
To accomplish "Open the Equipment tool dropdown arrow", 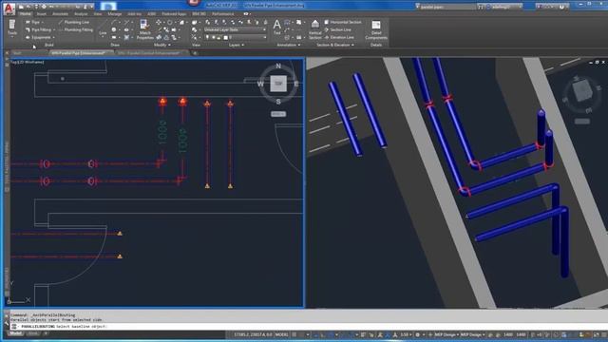I will 53,38.
